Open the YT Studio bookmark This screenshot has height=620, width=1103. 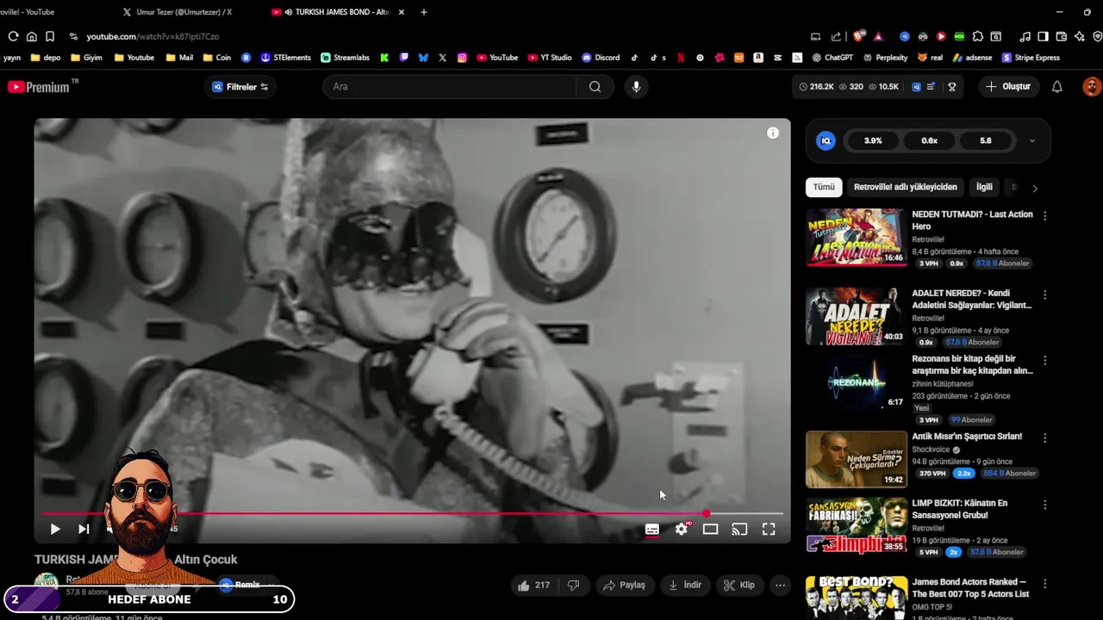click(x=549, y=58)
